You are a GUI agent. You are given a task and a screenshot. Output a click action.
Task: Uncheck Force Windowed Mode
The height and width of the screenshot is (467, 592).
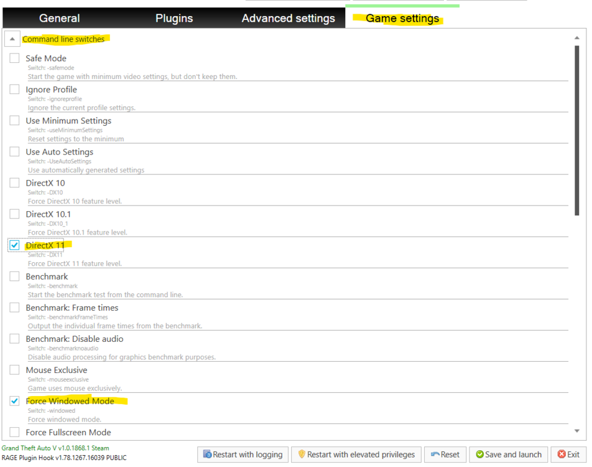(x=14, y=401)
